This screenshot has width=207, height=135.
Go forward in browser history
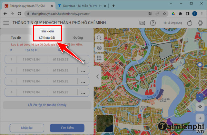point(12,13)
